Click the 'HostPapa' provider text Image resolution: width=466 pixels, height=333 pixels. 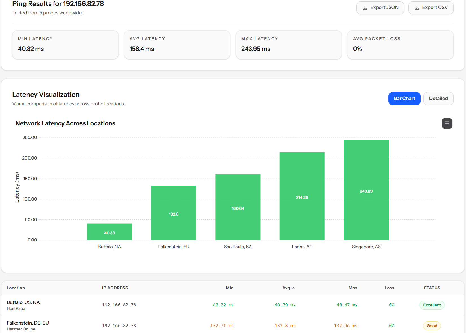tap(16, 308)
